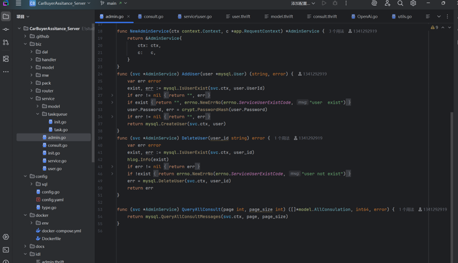Viewport: 458px width, 263px height.
Task: Open IDE settings gear icon
Action: pyautogui.click(x=413, y=3)
